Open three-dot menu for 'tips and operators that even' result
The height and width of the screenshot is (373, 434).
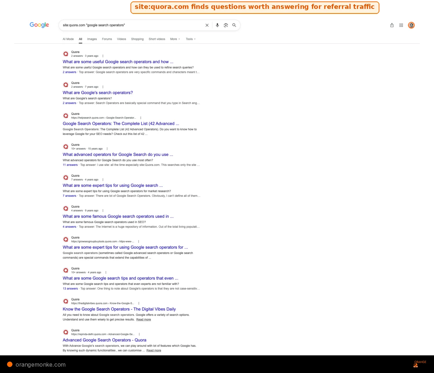click(x=106, y=272)
